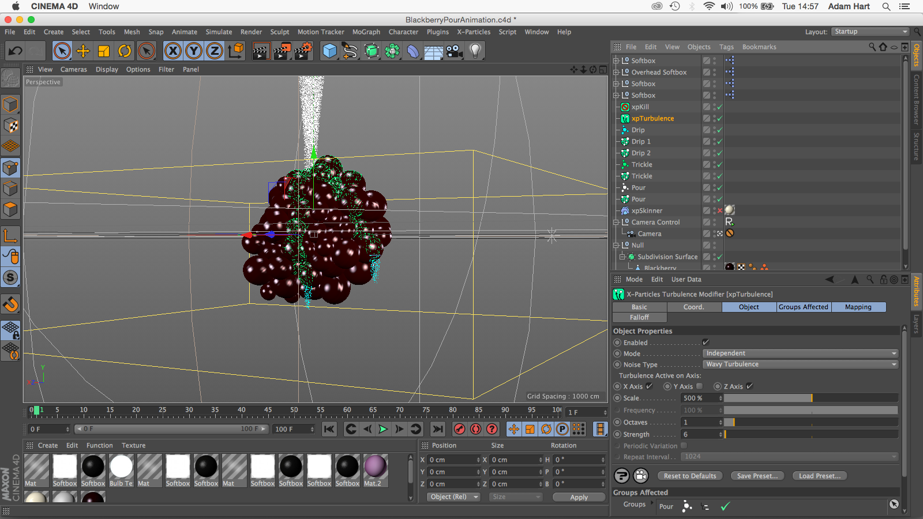The height and width of the screenshot is (519, 923).
Task: Go to start of animation
Action: (x=329, y=428)
